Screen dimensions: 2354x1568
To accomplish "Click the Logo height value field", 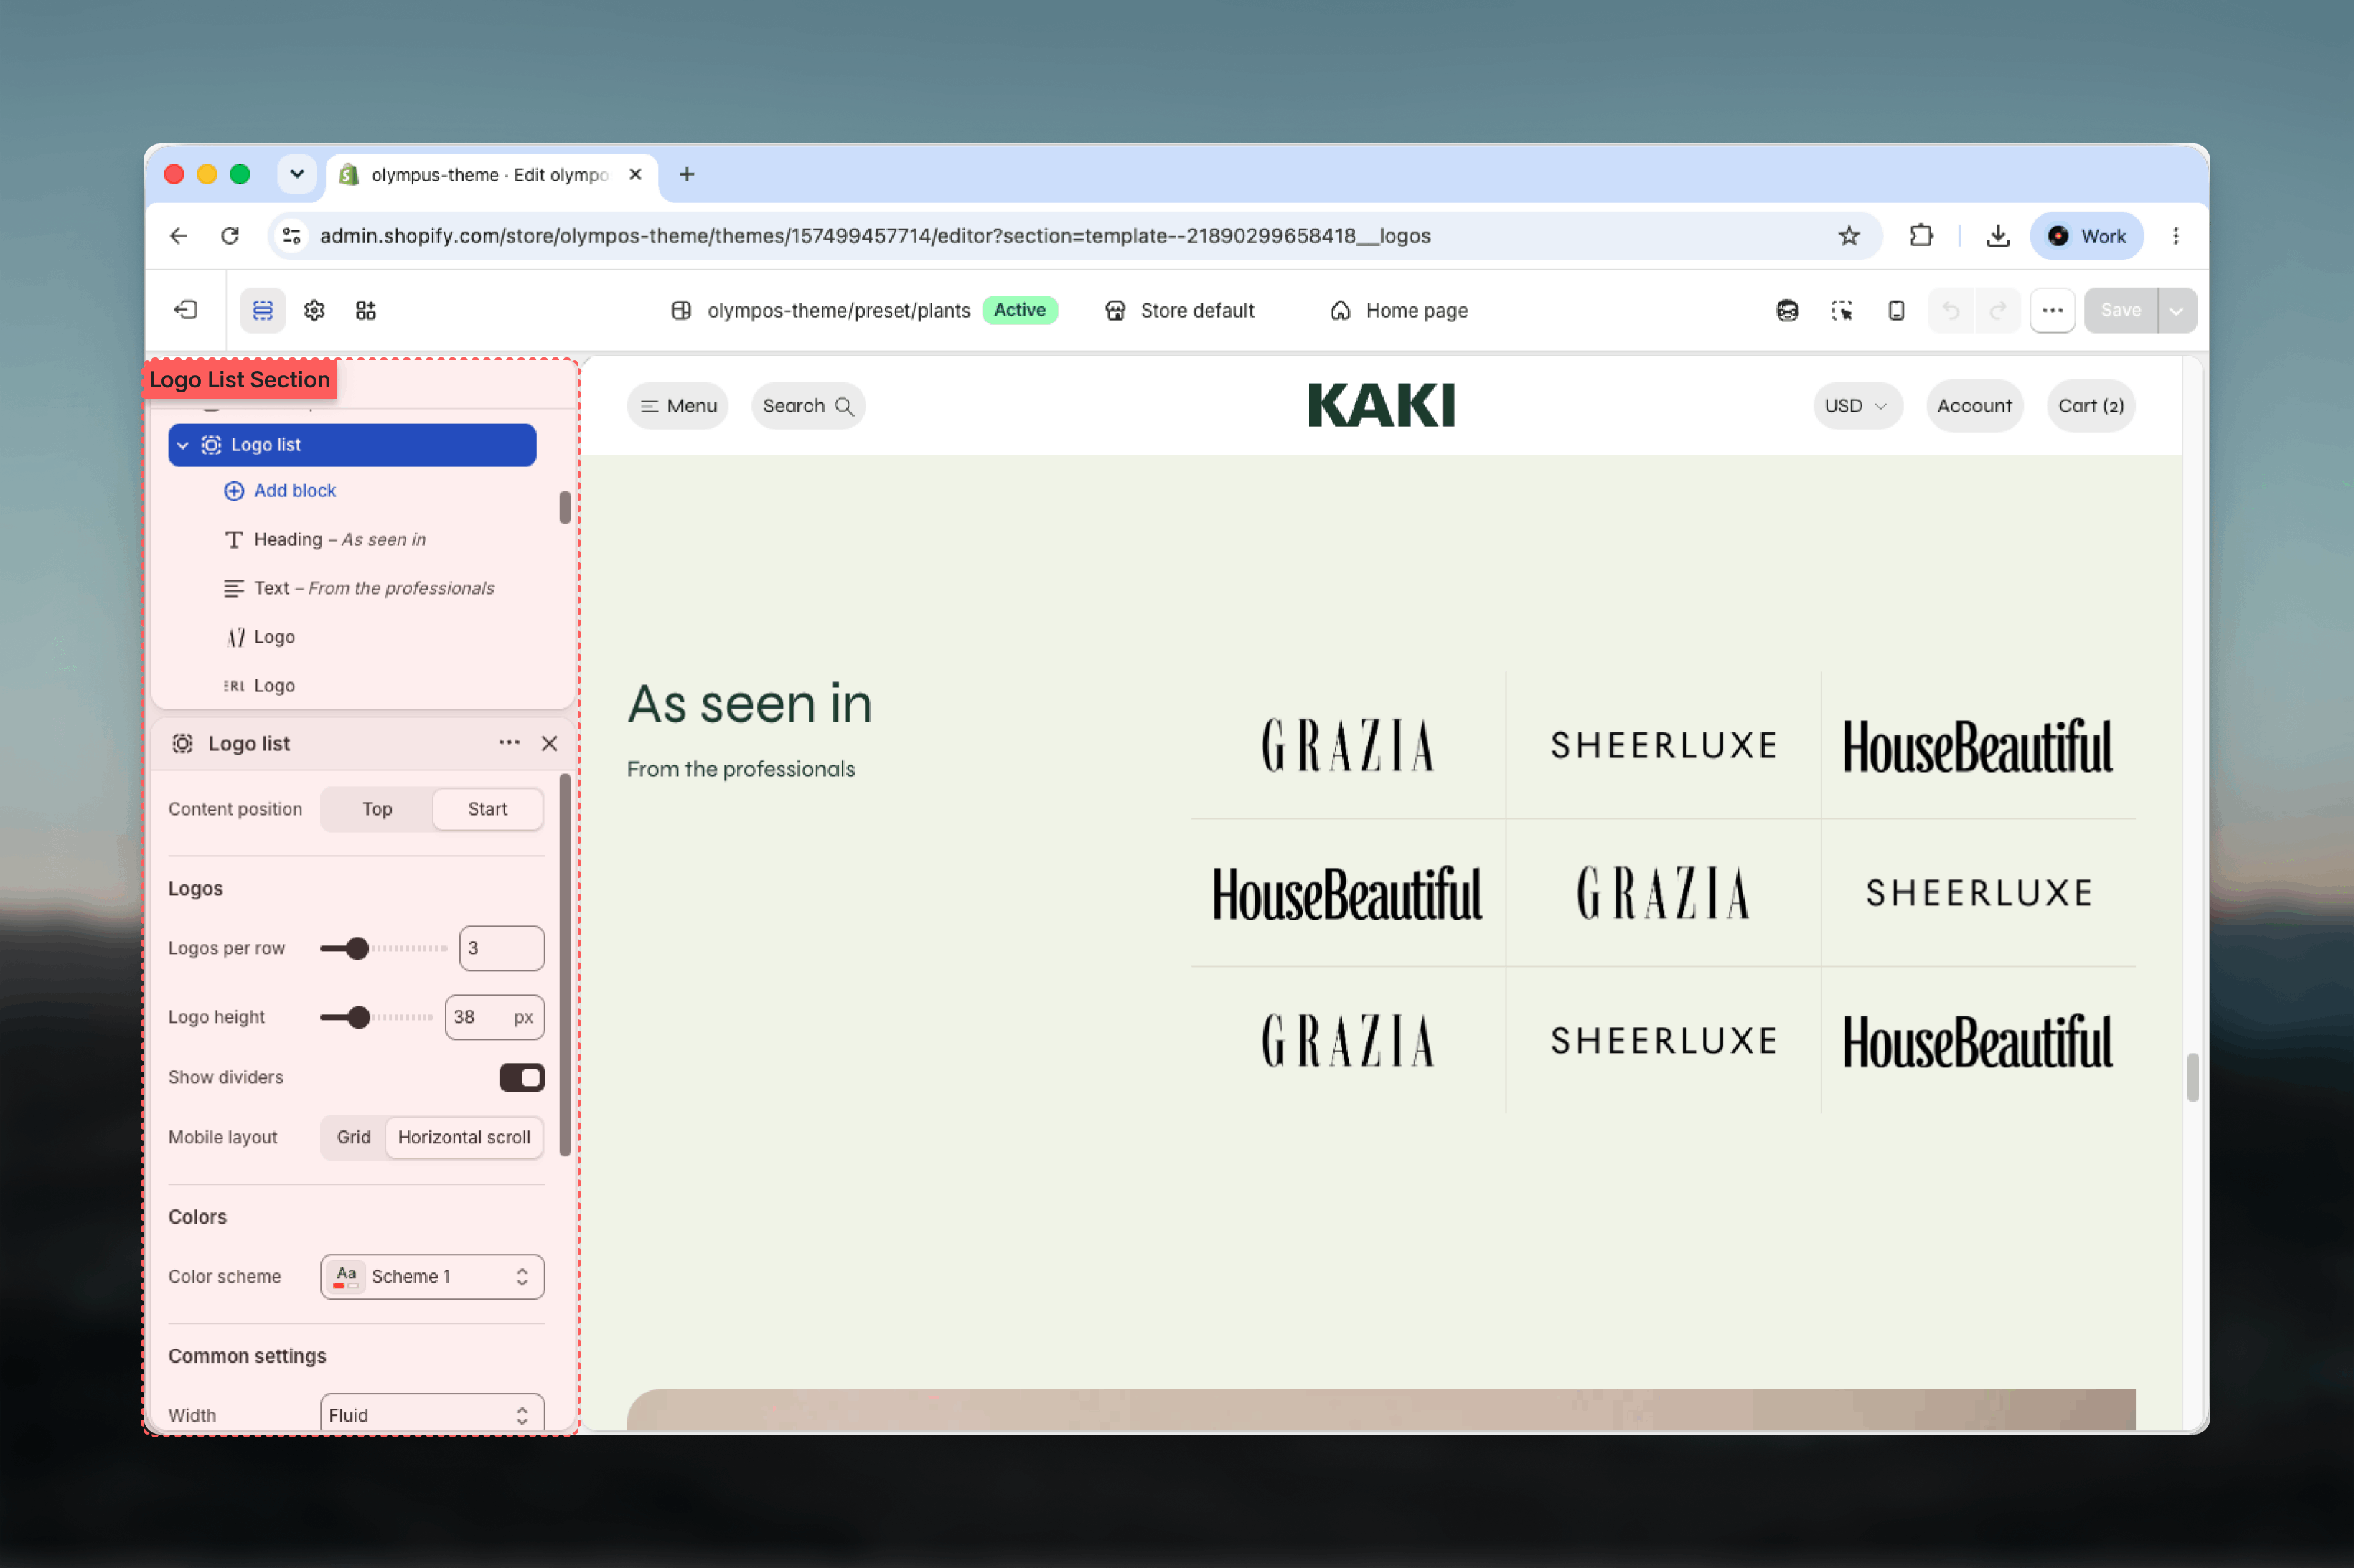I will coord(494,1017).
